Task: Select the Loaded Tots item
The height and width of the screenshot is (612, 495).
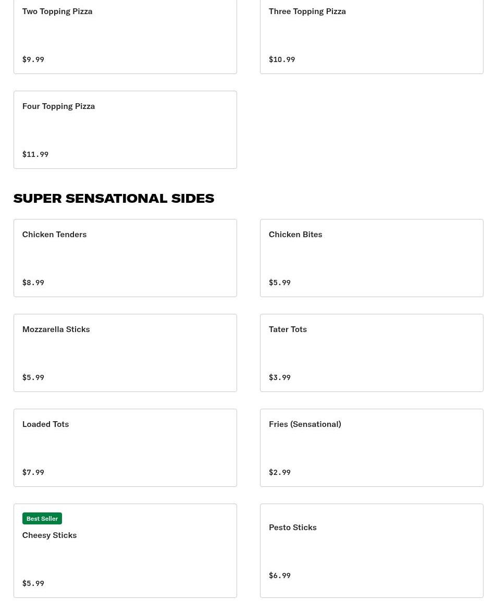Action: tap(125, 447)
